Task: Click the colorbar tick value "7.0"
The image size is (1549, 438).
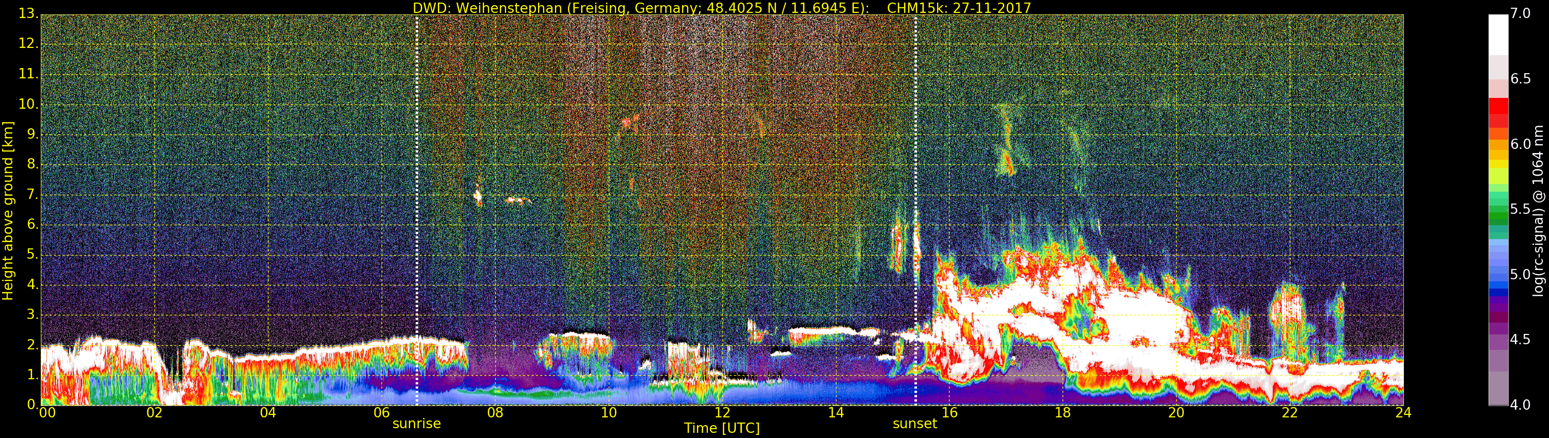Action: 1520,13
